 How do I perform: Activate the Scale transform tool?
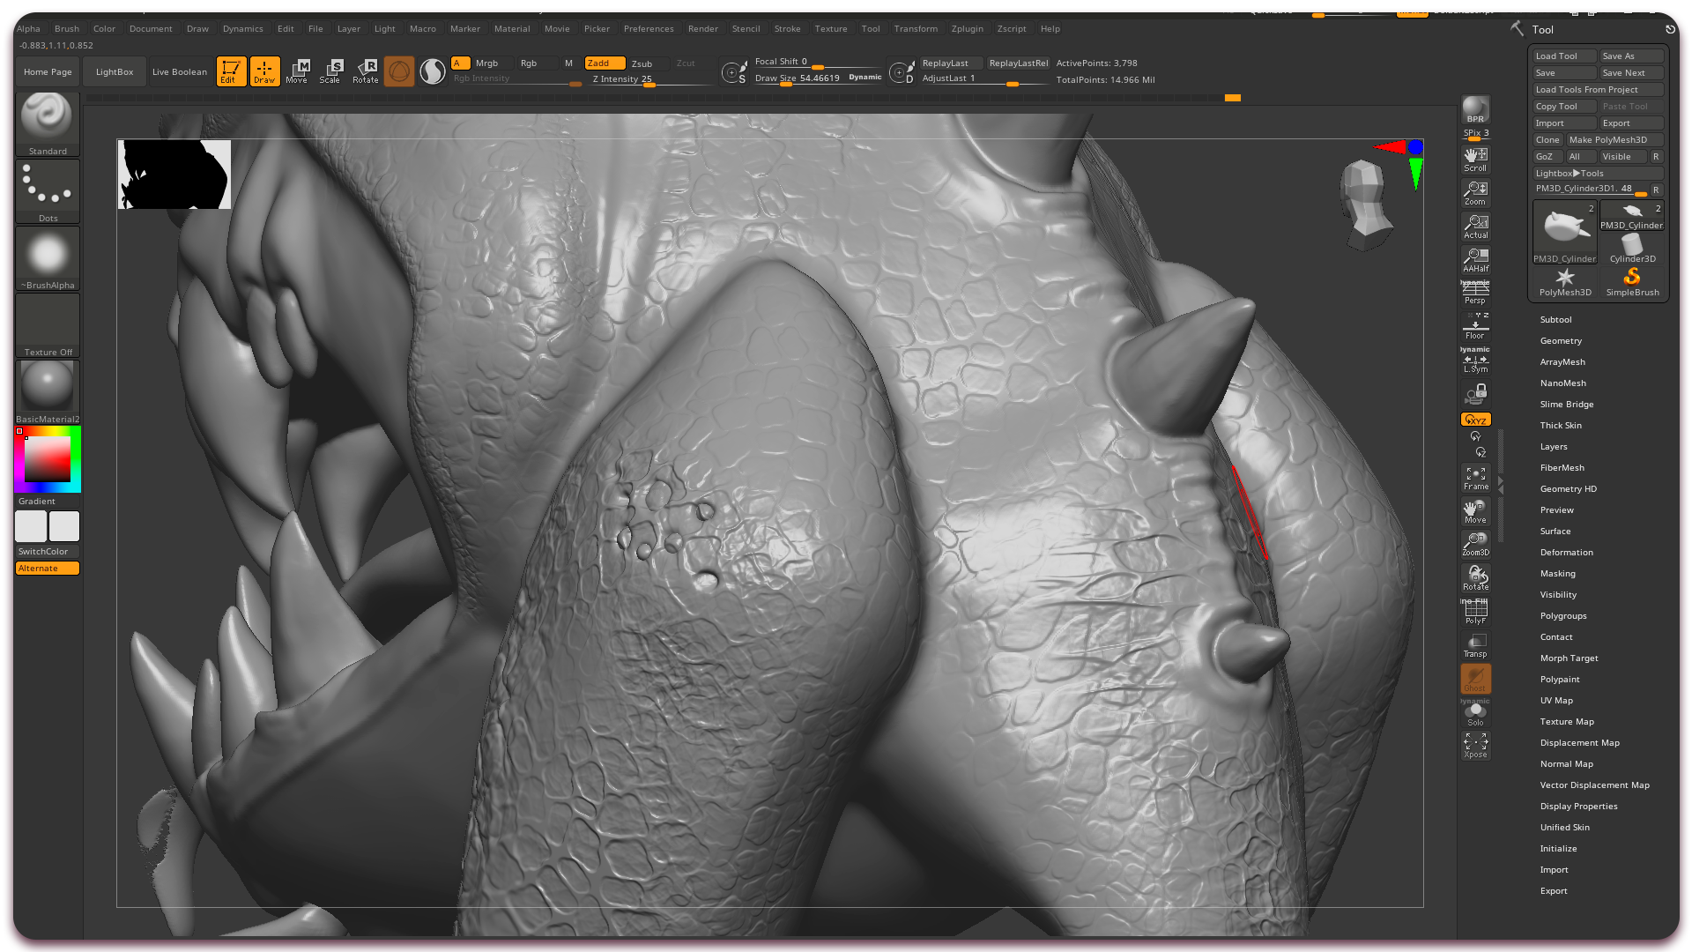pos(330,71)
